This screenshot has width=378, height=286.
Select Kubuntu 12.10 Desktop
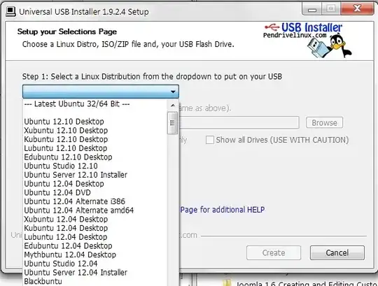pyautogui.click(x=66, y=139)
